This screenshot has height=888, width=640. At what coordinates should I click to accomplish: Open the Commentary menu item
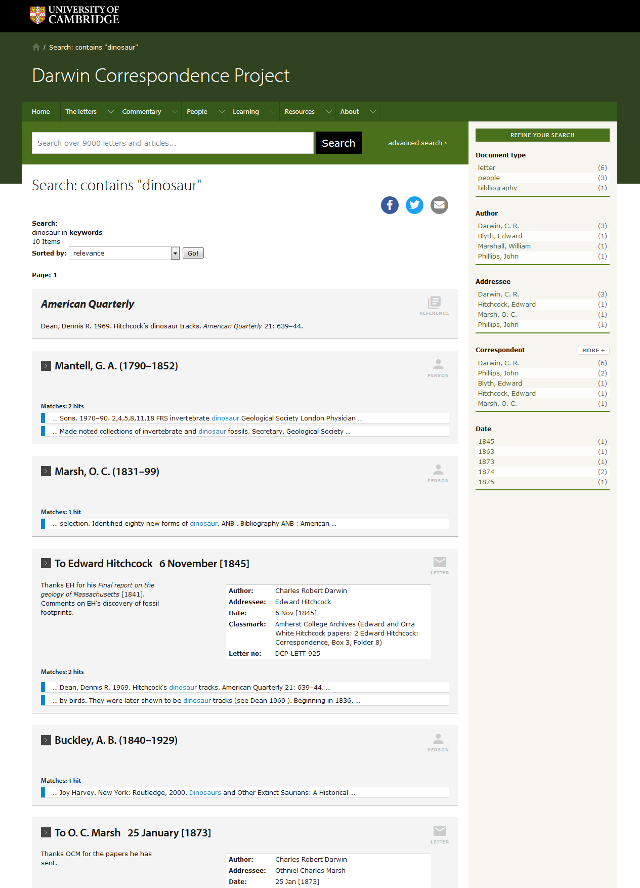tap(142, 111)
